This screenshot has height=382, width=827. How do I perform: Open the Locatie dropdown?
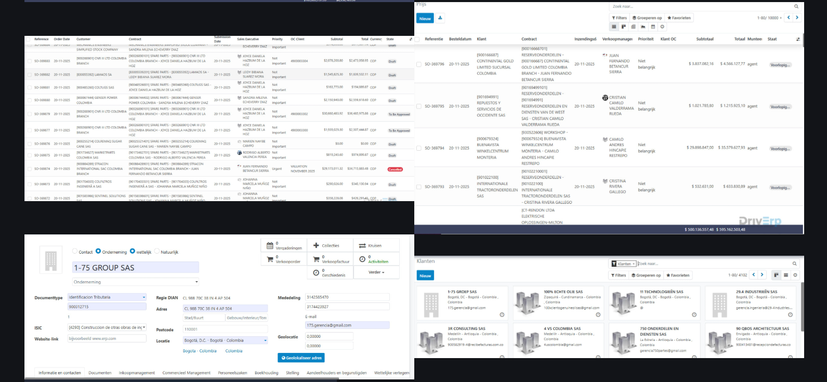[x=225, y=340]
